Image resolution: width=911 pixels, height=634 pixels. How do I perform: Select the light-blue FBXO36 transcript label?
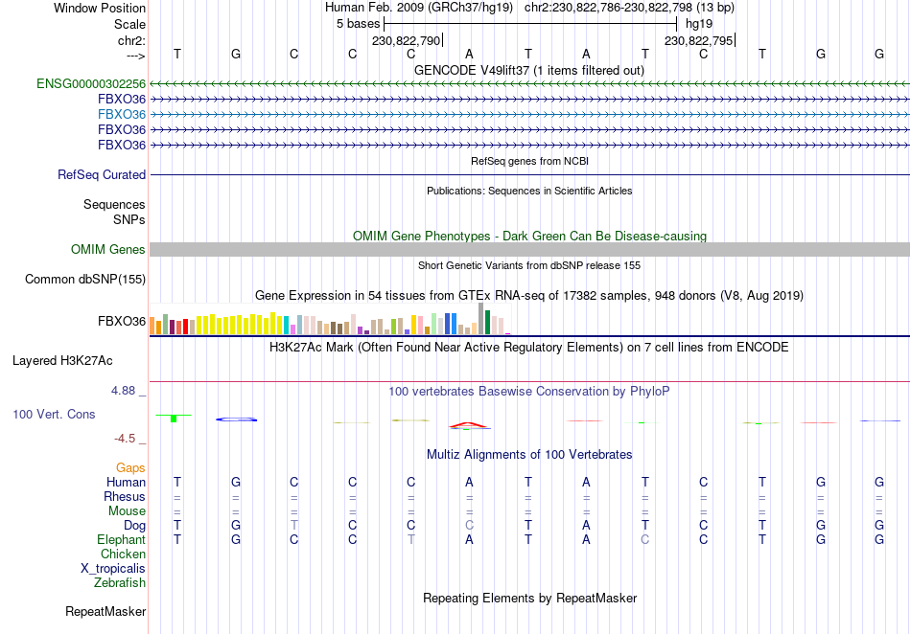click(x=122, y=114)
